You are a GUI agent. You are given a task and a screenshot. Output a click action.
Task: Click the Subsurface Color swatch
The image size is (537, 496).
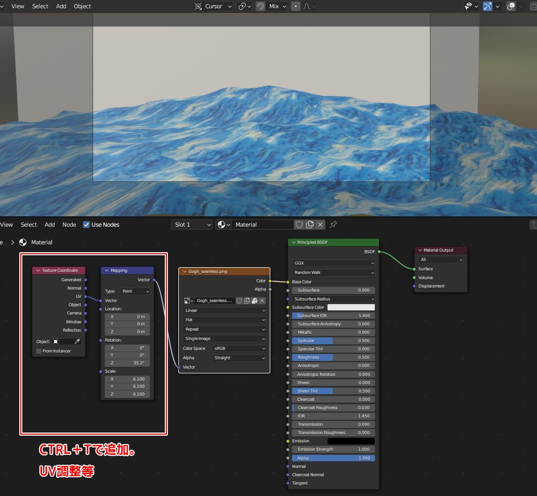pos(351,307)
